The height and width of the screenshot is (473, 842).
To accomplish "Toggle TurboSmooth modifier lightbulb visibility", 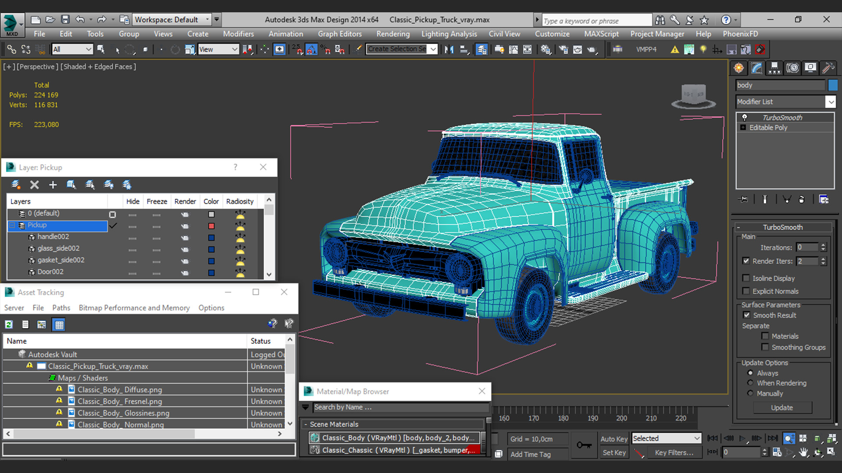I will coord(744,117).
